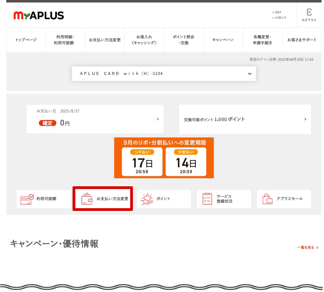Click the Q&A link
This screenshot has width=324, height=292.
pos(278,12)
